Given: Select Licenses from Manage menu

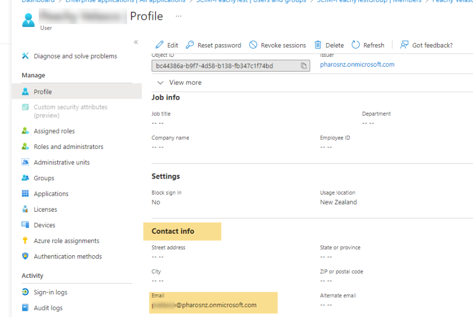Looking at the screenshot, I should (x=45, y=209).
